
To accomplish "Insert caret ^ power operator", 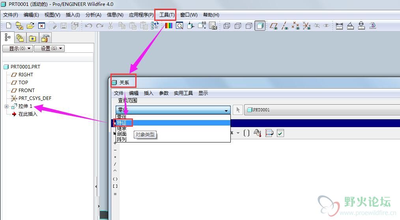I will [x=115, y=170].
